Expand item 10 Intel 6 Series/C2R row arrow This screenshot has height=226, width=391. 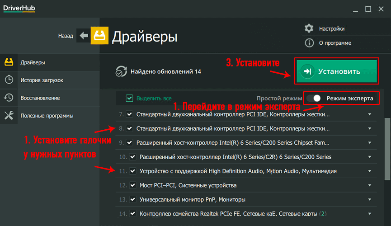[369, 157]
